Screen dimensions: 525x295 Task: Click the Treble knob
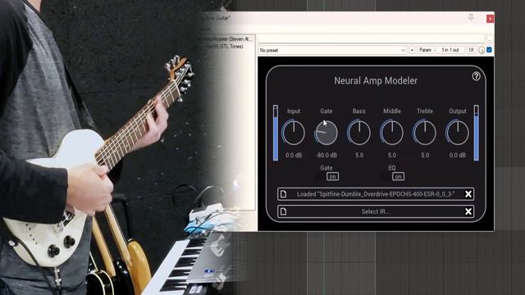coord(425,133)
